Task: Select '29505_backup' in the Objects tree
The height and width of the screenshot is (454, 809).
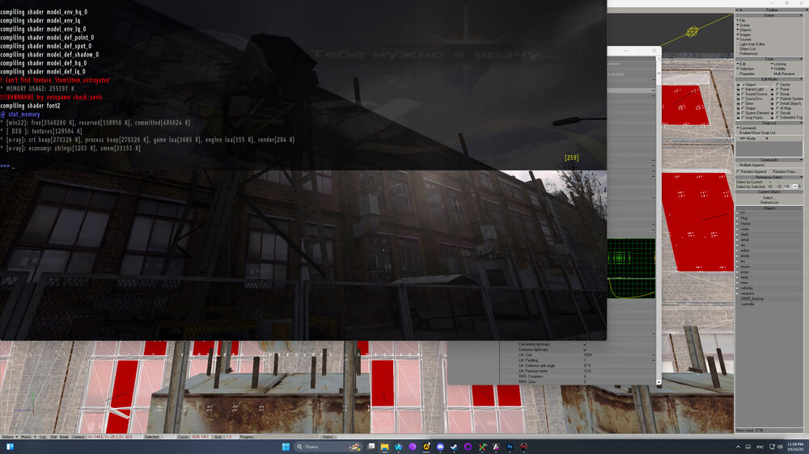Action: click(x=752, y=299)
